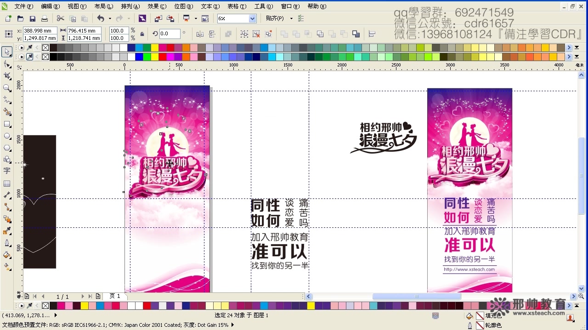Click the Mirror horizontally icon
Screen dimensions: 588x330
pos(200,34)
